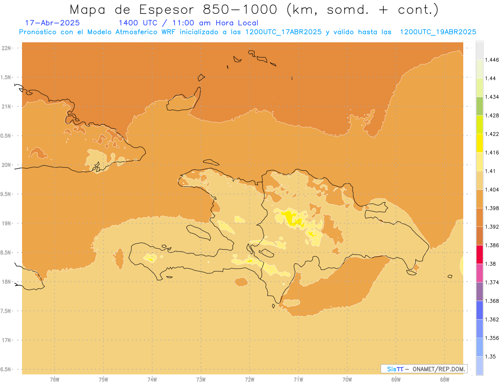
Task: Click the tan 1.404–1.41 colorbar segment
Action: [x=479, y=180]
